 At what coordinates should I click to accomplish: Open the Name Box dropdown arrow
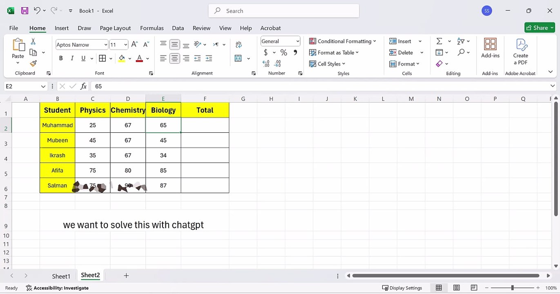(43, 86)
